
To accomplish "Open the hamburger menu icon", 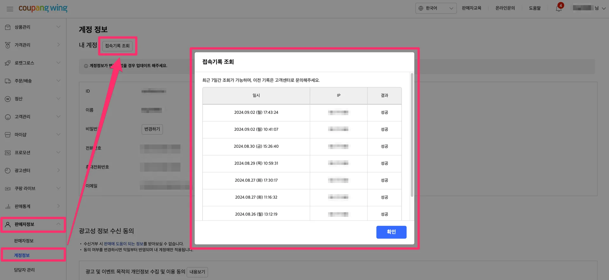I will click(x=10, y=9).
